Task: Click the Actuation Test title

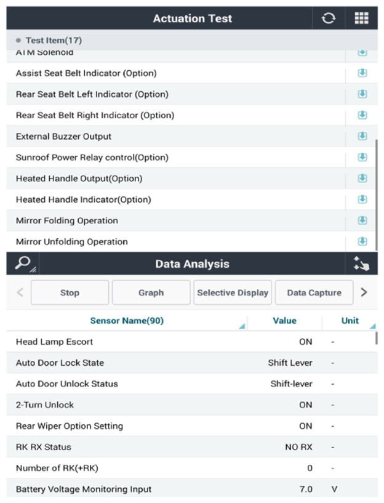Action: (193, 18)
